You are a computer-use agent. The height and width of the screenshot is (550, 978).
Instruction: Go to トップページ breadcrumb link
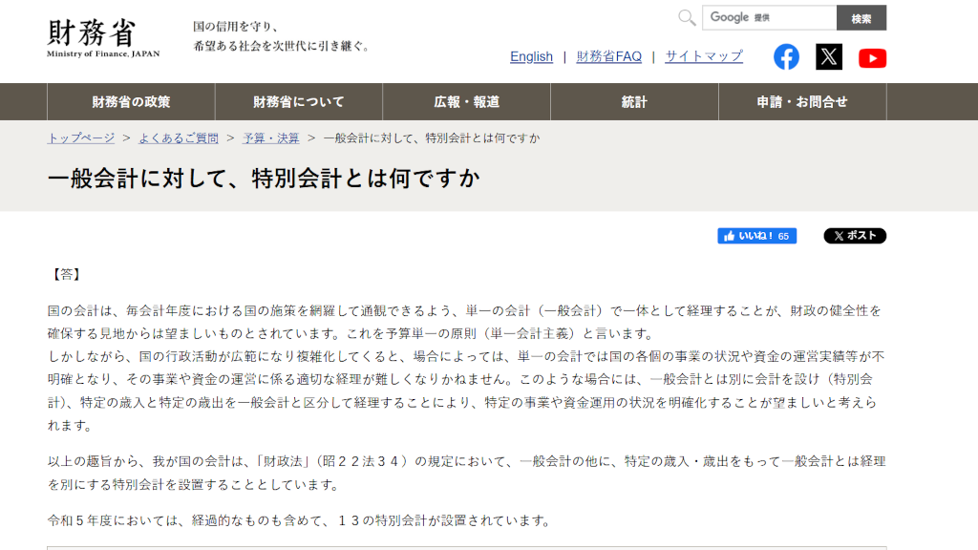(x=81, y=137)
